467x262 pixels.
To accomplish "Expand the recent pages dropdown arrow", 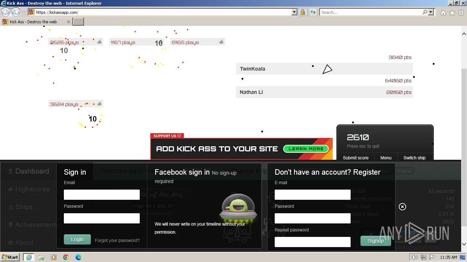I will (x=24, y=12).
